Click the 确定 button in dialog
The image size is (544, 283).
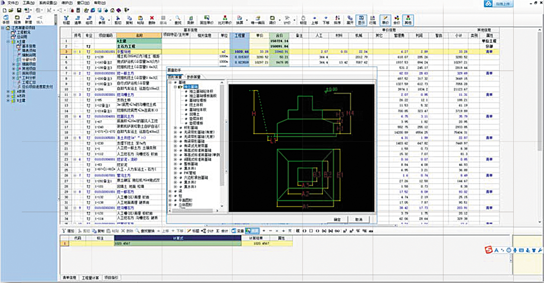(x=337, y=219)
